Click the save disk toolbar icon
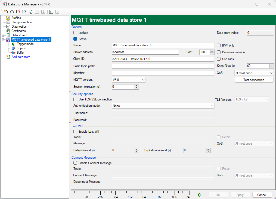276x199 pixels. pos(31,12)
